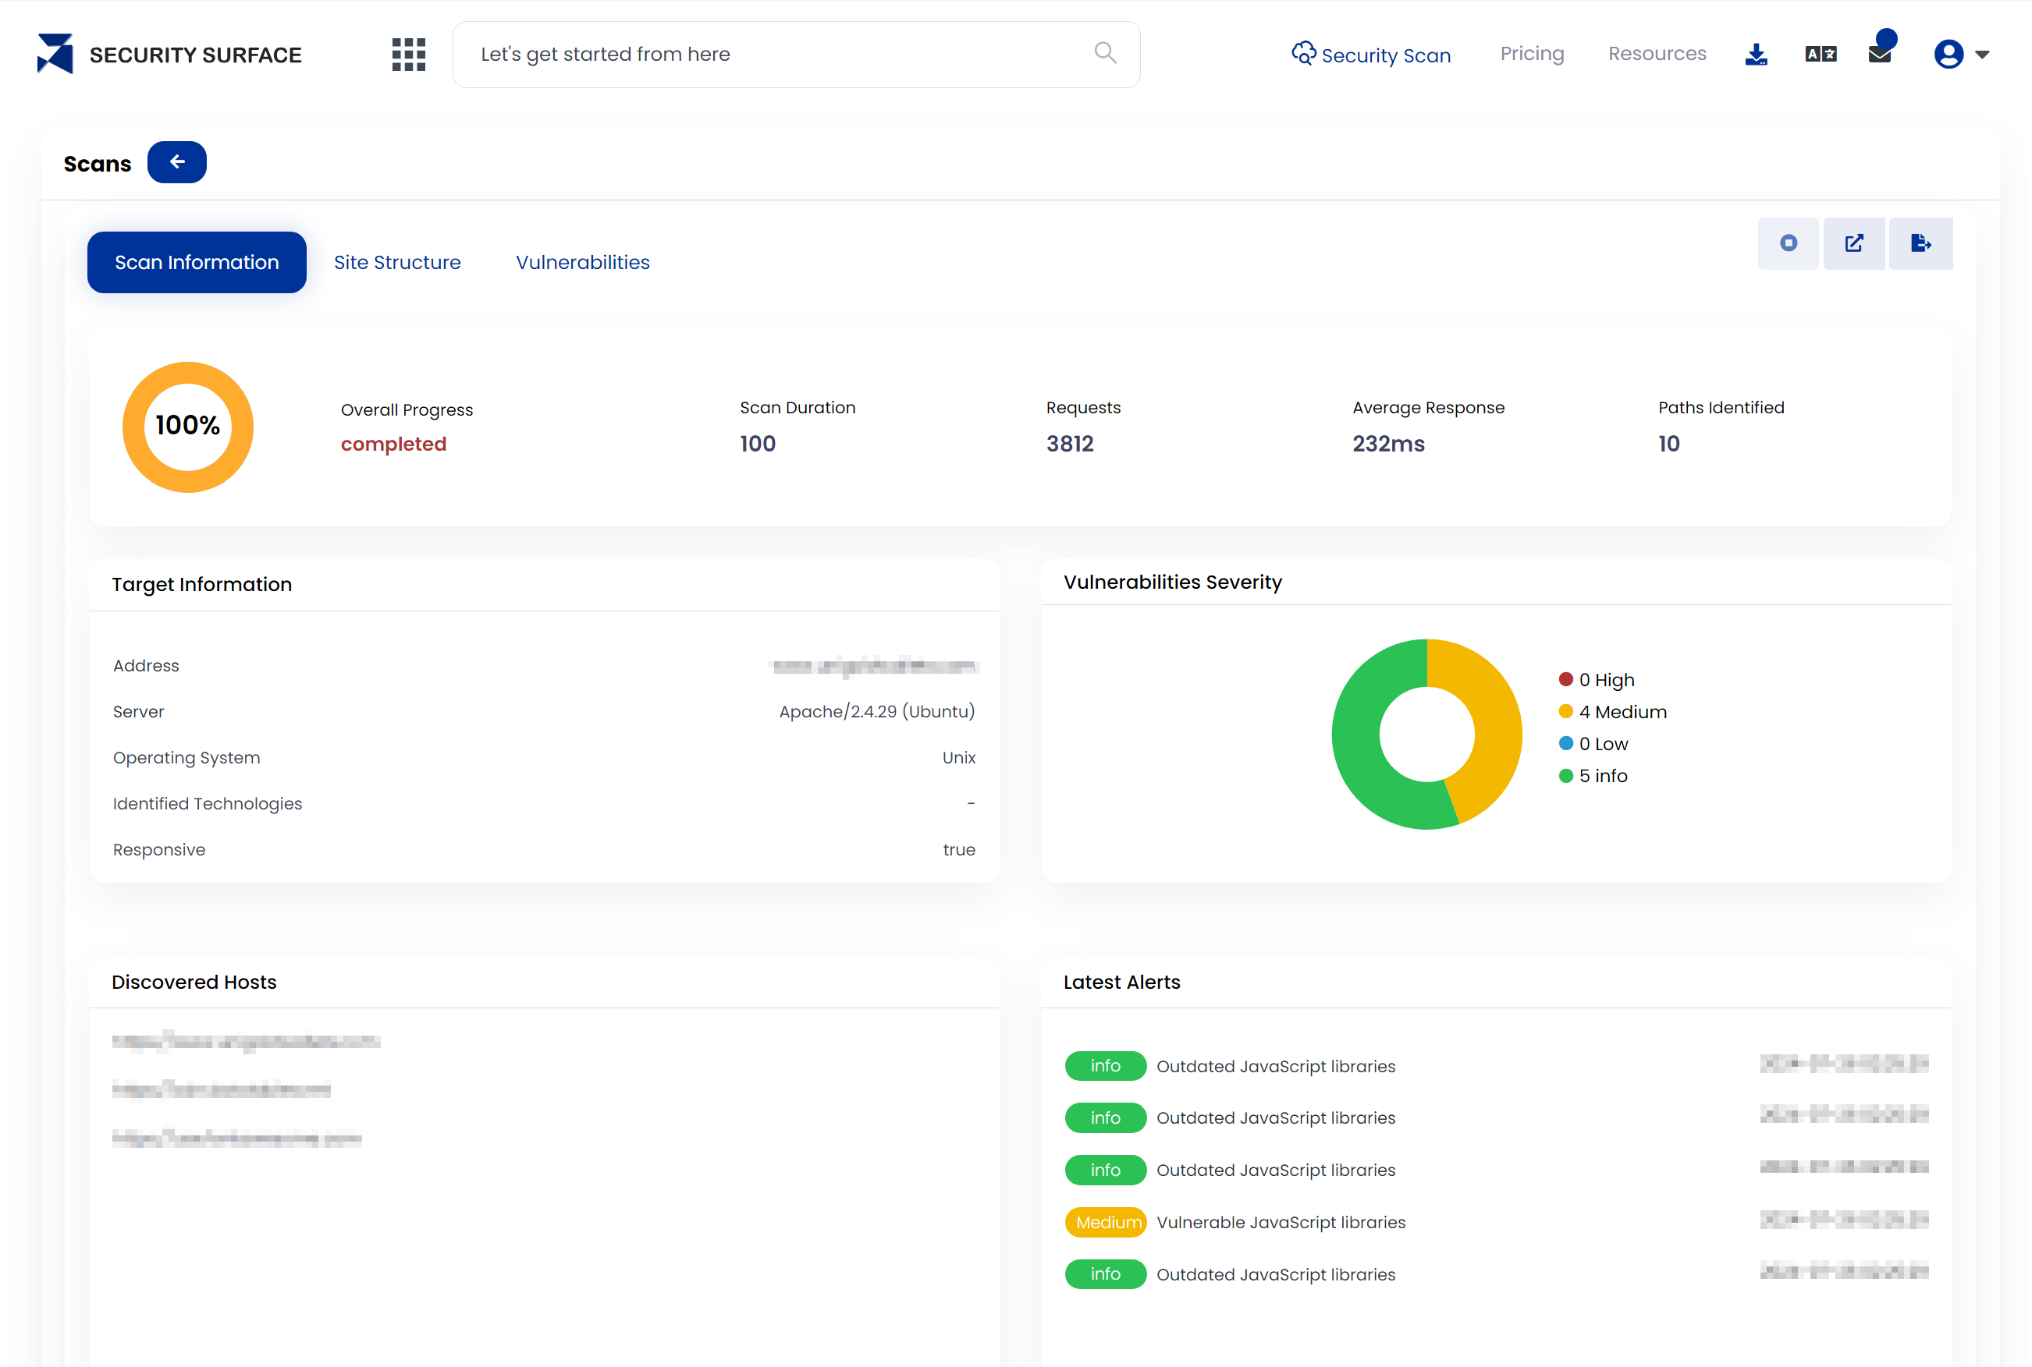Click the 'completed' progress status

[x=393, y=444]
